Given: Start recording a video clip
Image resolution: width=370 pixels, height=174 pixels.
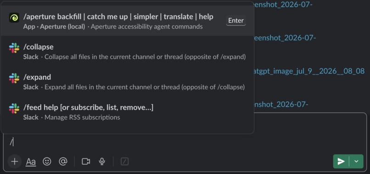Looking at the screenshot, I should [86, 162].
